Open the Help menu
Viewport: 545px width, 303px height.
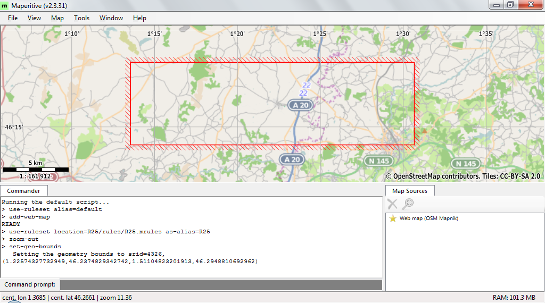(139, 18)
